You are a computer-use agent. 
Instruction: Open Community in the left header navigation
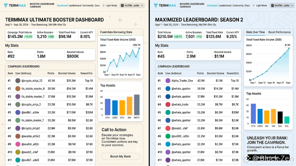click(x=88, y=5)
